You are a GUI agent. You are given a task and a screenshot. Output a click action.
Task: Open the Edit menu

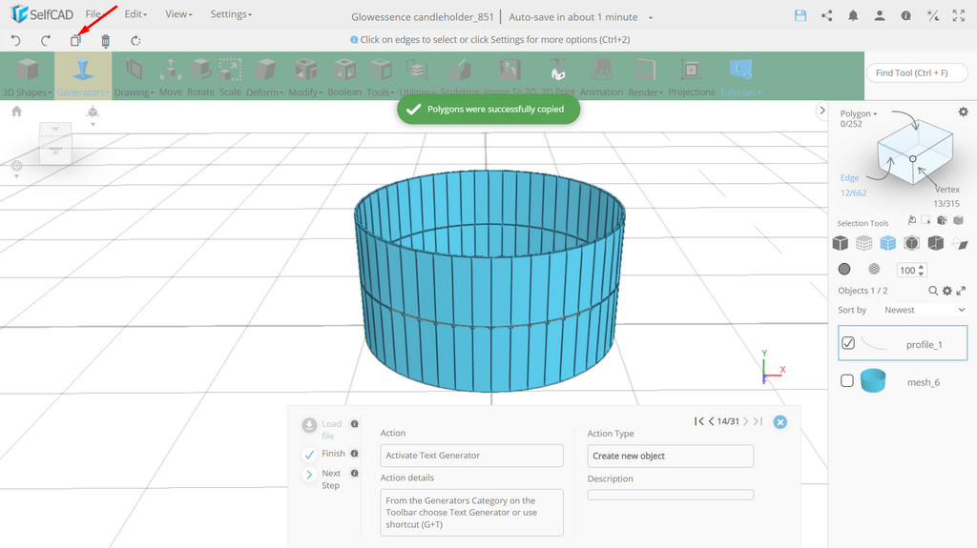(x=135, y=13)
